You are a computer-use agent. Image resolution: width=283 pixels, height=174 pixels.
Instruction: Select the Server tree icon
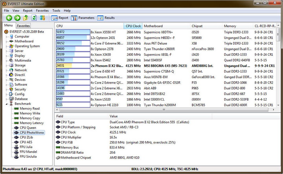11,51
